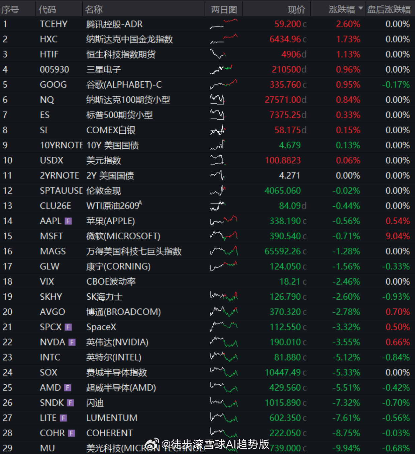Select 伦敦金现 name cell

pyautogui.click(x=104, y=191)
